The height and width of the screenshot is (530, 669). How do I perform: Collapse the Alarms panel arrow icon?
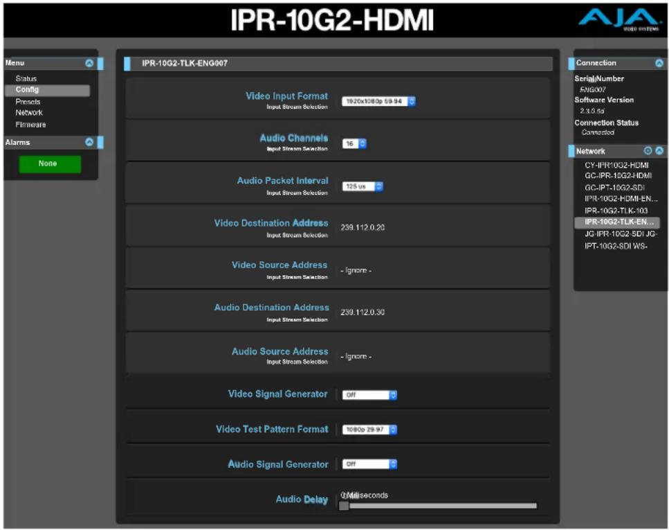(89, 142)
